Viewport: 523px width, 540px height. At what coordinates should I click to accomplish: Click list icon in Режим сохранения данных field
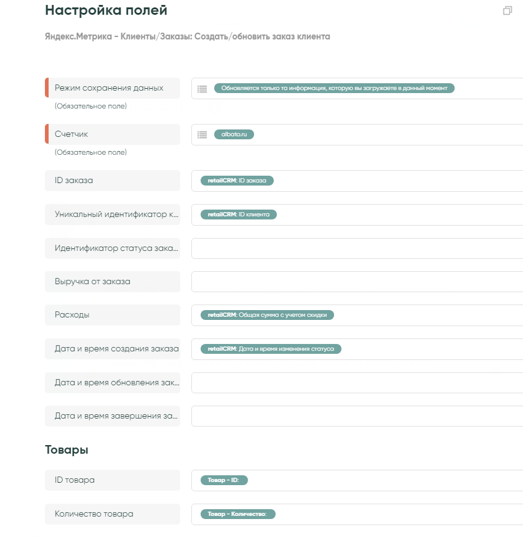pos(202,89)
